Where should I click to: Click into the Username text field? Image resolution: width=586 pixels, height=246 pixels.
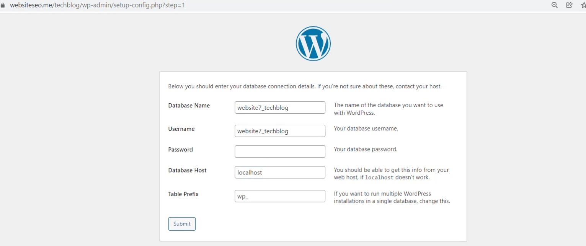click(x=280, y=131)
